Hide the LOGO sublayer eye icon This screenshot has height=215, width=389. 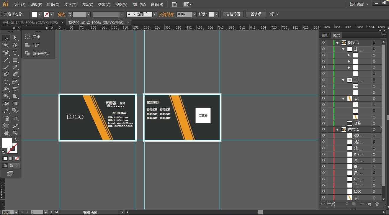[x=323, y=191]
